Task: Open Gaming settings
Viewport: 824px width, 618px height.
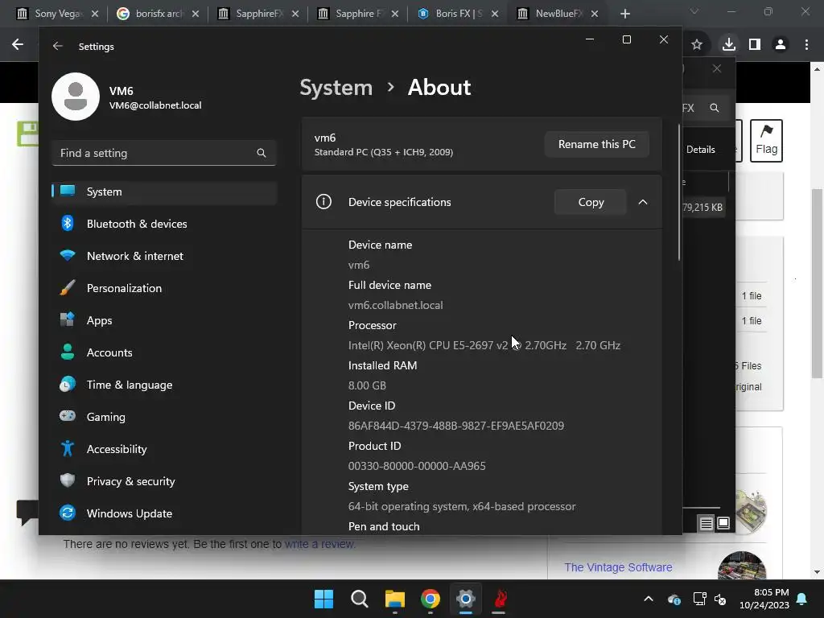Action: tap(164, 417)
